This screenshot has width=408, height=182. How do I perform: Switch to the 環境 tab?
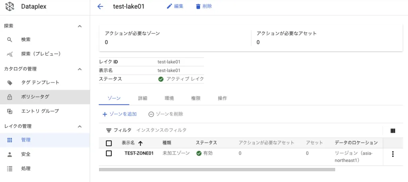169,99
